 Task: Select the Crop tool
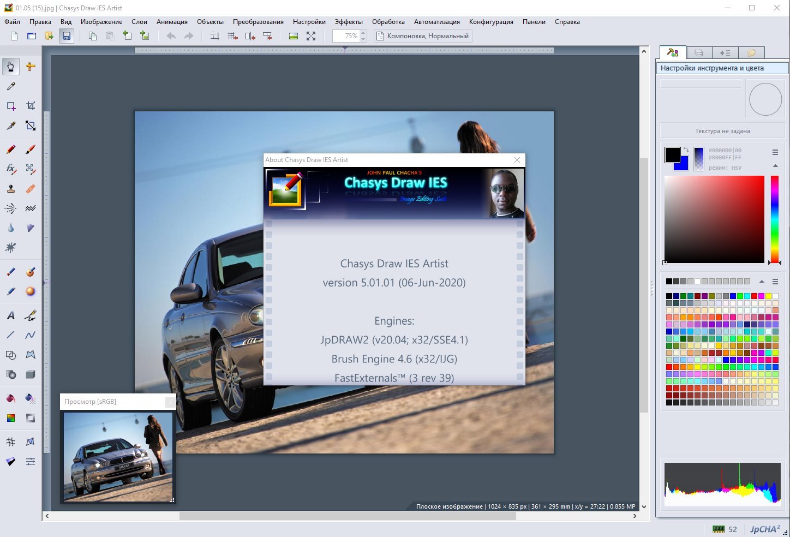point(31,106)
